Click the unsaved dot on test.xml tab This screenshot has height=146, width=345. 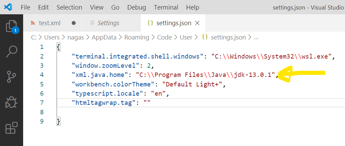[73, 23]
